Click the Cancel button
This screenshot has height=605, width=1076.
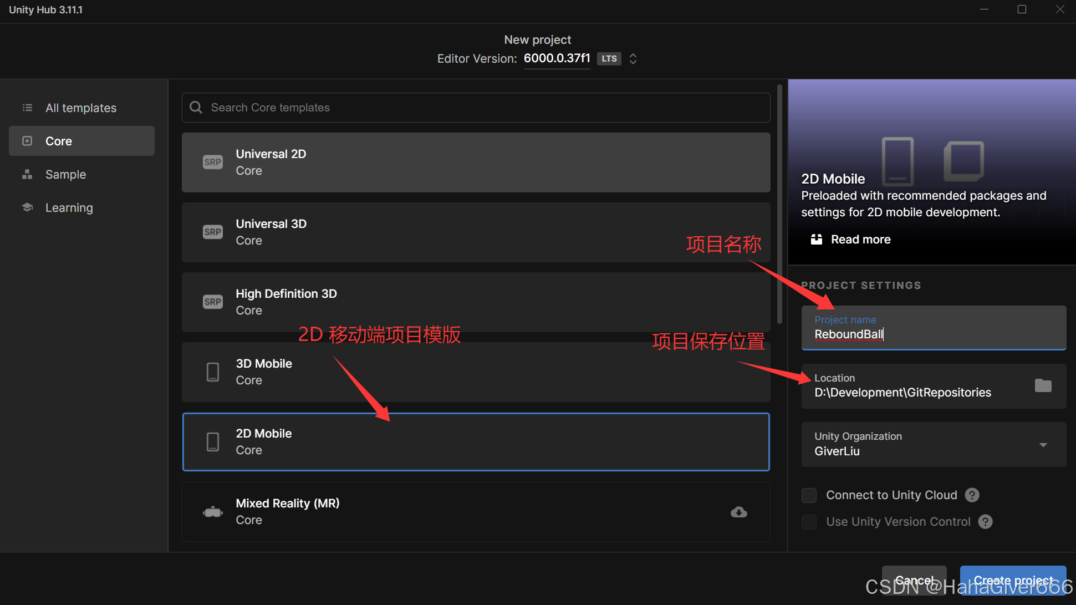pyautogui.click(x=914, y=580)
